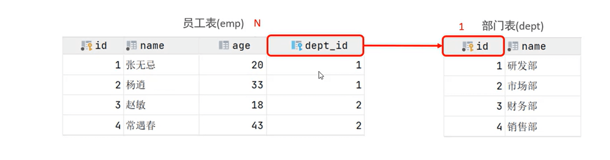Viewport: 610px width, 160px height.
Task: Select the 销售部 department cell
Action: click(x=543, y=126)
